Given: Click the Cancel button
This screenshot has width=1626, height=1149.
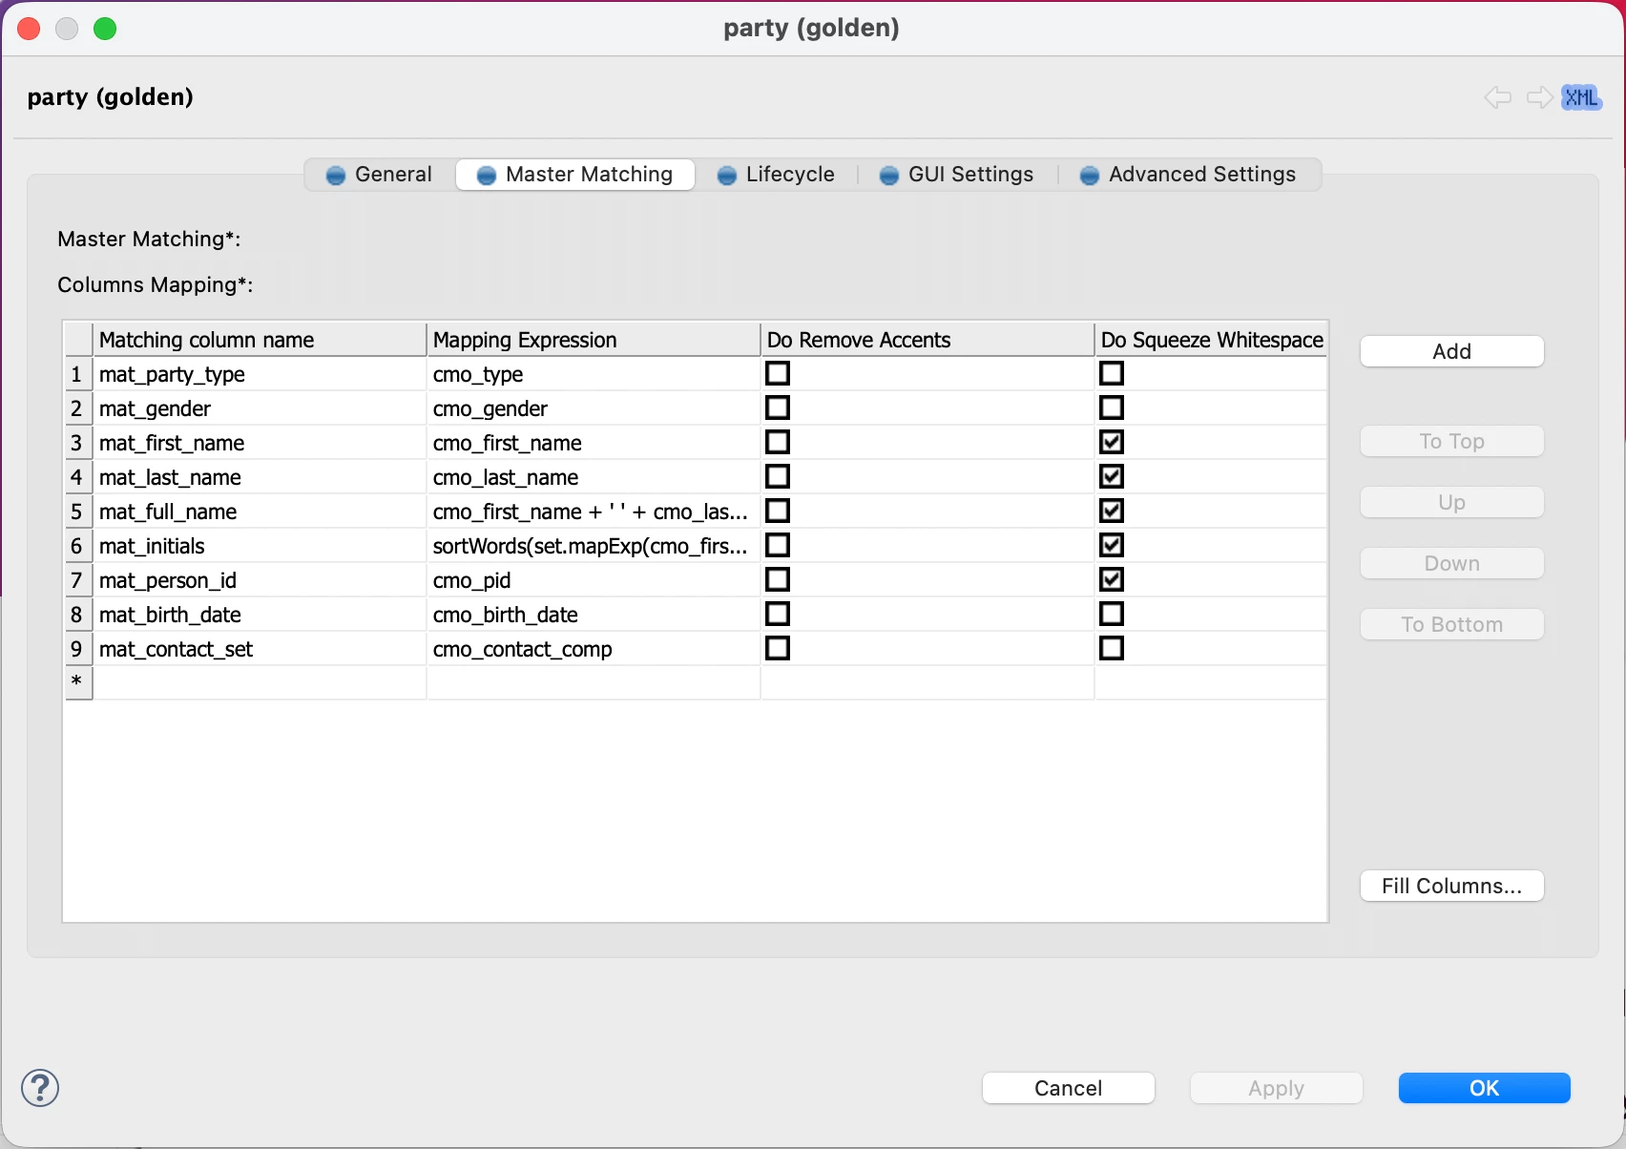Looking at the screenshot, I should click(1069, 1088).
